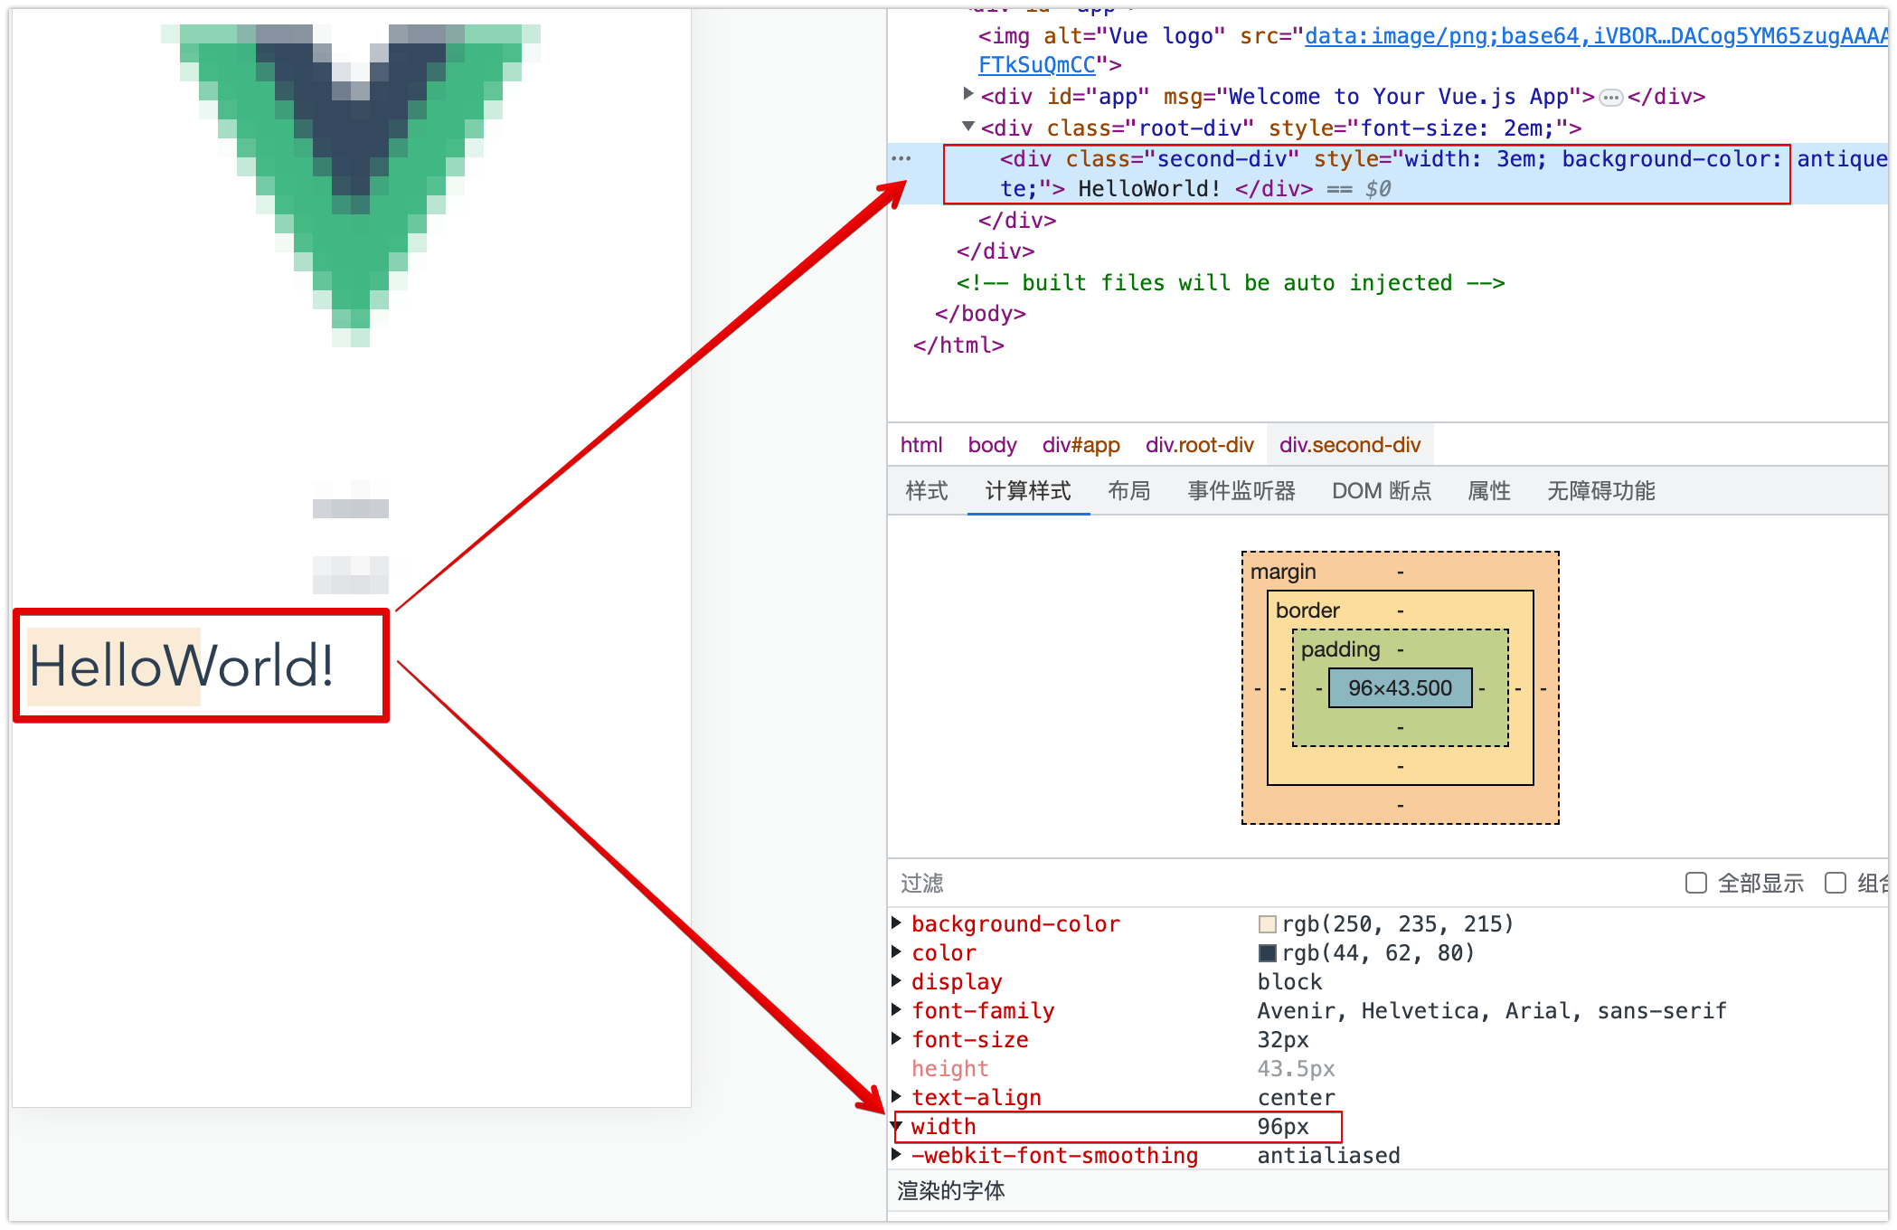Click the three-dots menu beside the selected node

pyautogui.click(x=901, y=159)
